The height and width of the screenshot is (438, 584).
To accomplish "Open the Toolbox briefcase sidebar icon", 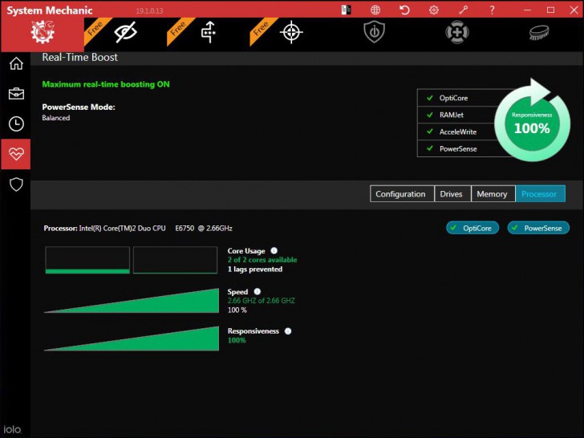I will coord(16,94).
